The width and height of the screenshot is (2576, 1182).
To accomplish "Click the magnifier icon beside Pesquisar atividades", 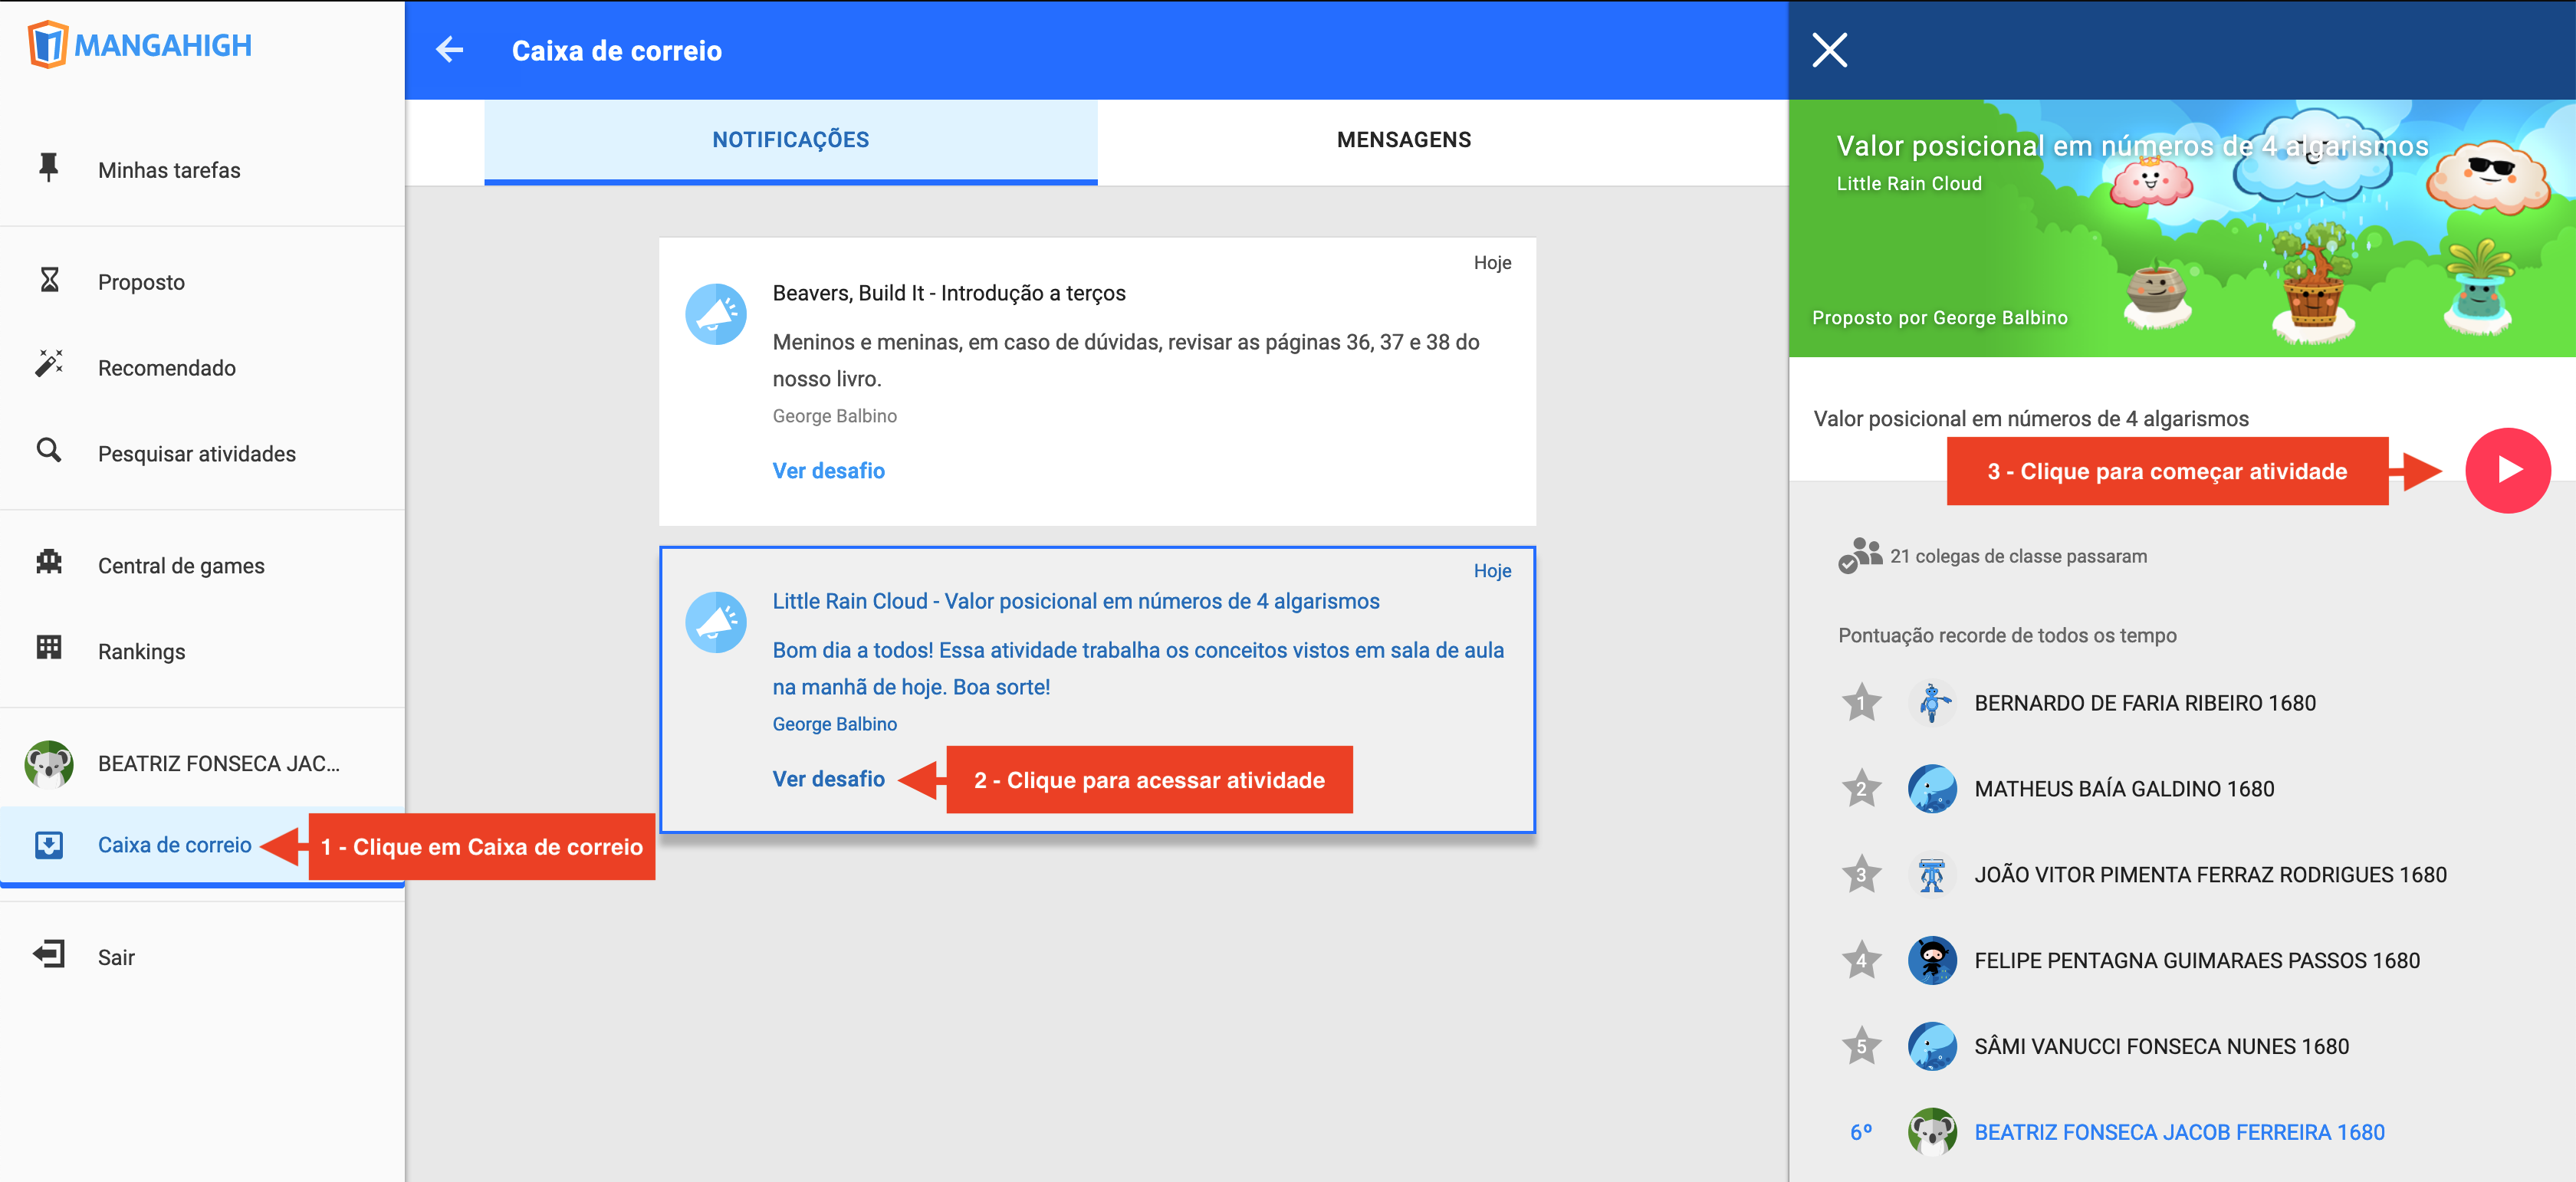I will coord(49,451).
